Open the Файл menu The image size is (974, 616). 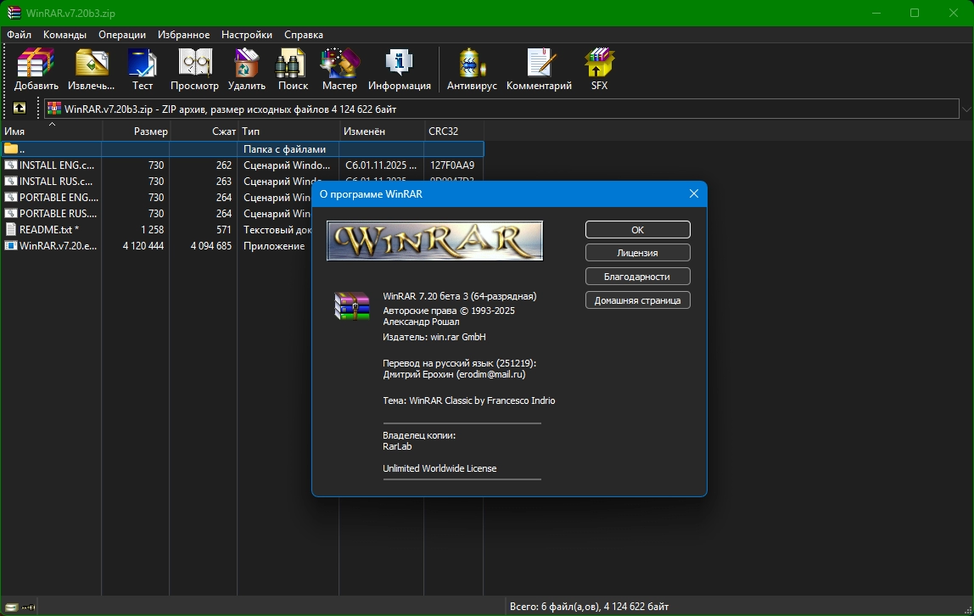[19, 35]
